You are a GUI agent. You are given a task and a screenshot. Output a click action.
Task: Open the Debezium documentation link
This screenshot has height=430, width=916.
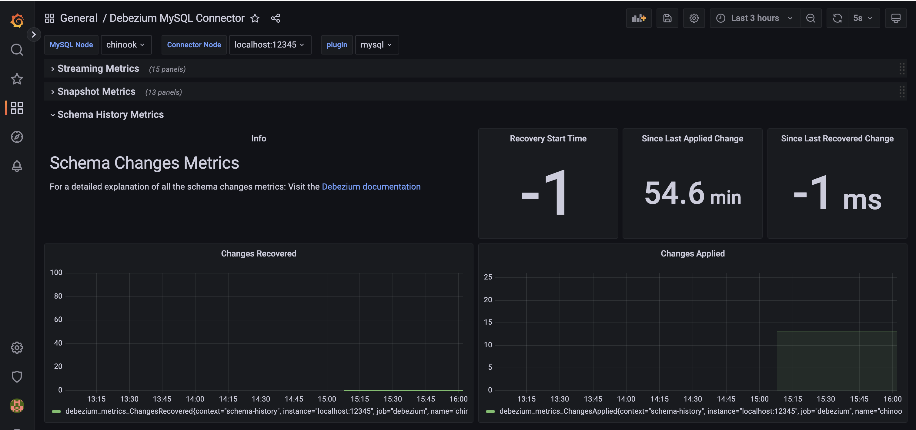click(371, 186)
